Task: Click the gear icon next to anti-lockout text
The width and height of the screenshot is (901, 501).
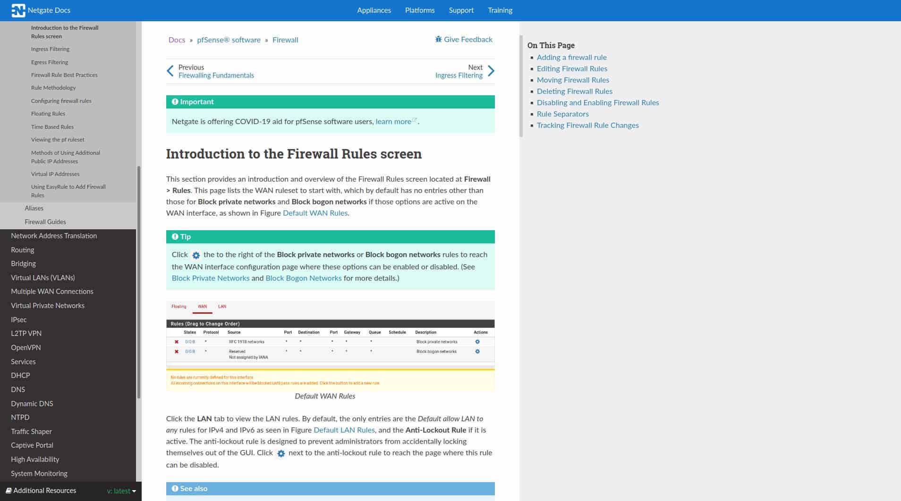Action: (281, 453)
